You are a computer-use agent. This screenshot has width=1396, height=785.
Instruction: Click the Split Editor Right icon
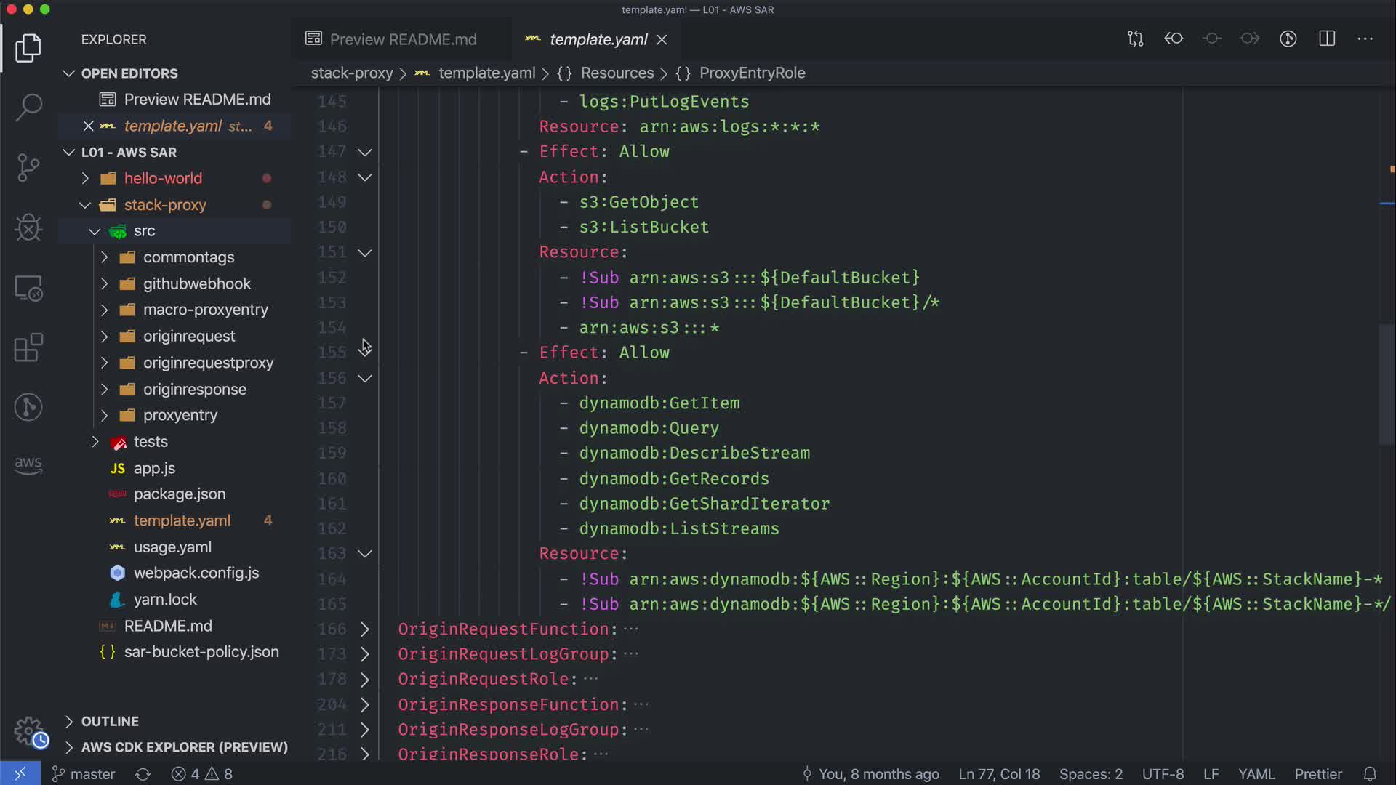pyautogui.click(x=1327, y=39)
